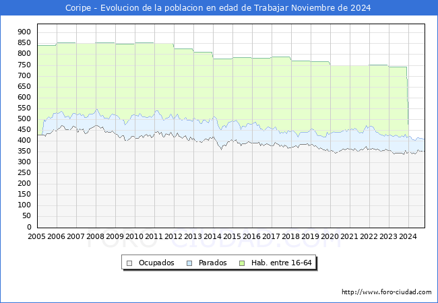Click the 2012 x-axis year label
The image size is (438, 303).
pyautogui.click(x=173, y=236)
